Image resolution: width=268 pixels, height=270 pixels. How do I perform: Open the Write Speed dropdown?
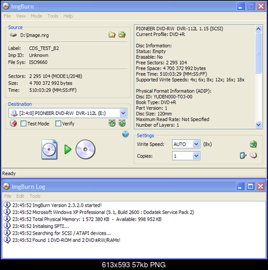pos(196,144)
